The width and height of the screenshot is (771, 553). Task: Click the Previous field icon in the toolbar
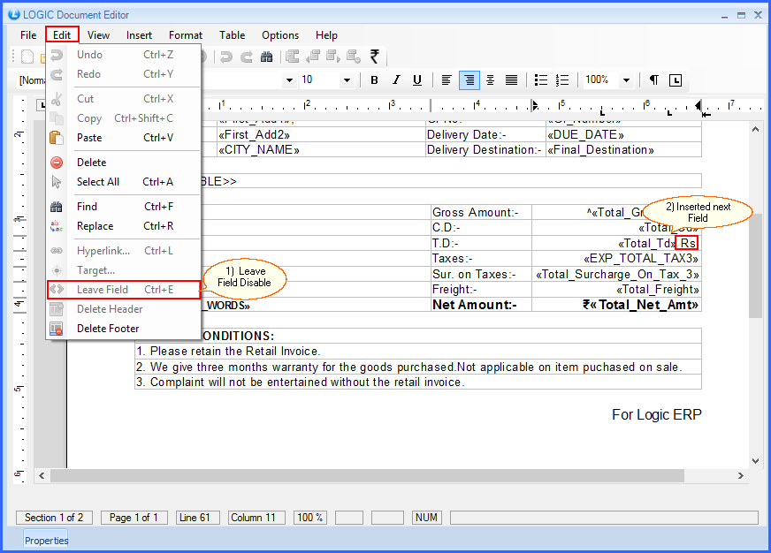click(x=313, y=57)
